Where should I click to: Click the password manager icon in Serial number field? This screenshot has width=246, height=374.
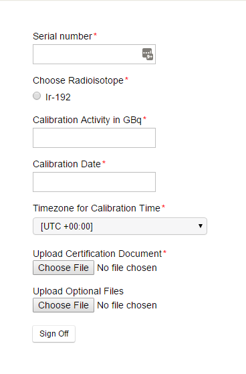148,54
